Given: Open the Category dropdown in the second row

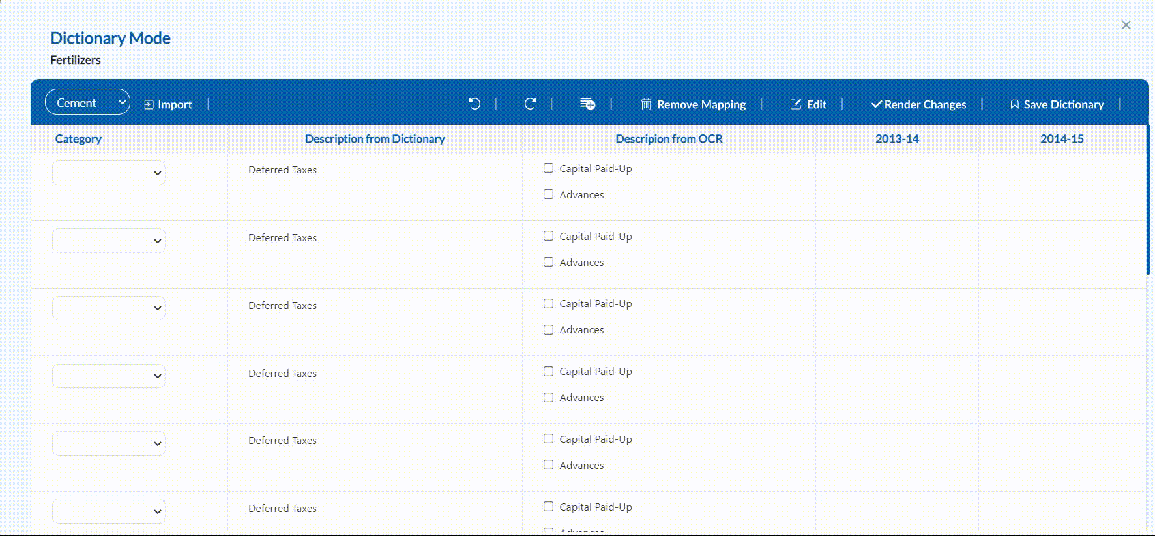Looking at the screenshot, I should coord(108,241).
